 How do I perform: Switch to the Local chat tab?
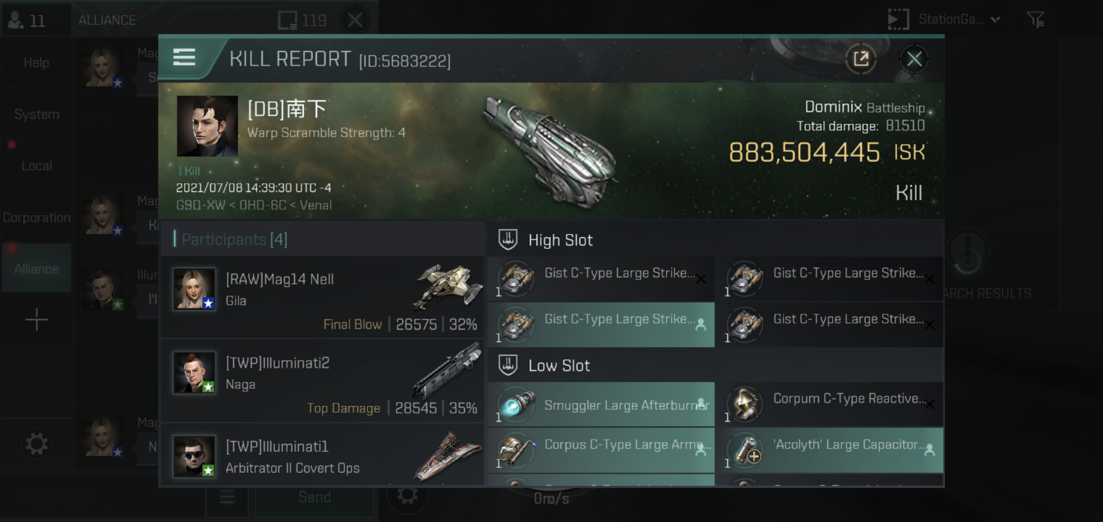point(37,166)
